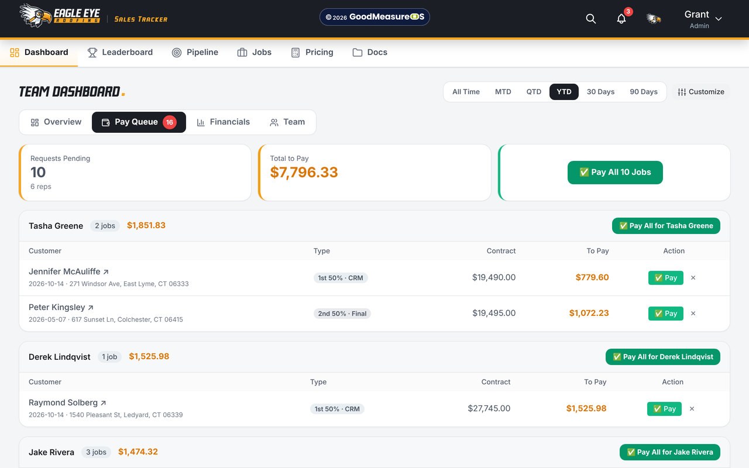Image resolution: width=749 pixels, height=468 pixels.
Task: Select the All Time range filter
Action: [466, 92]
